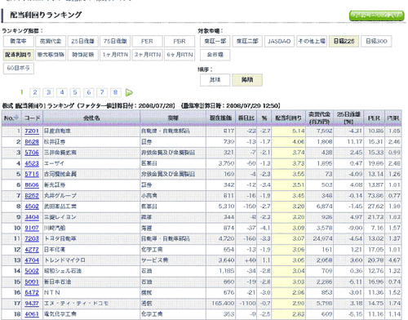This screenshot has width=408, height=320.
Task: Open stock code 7201 link
Action: (32, 131)
